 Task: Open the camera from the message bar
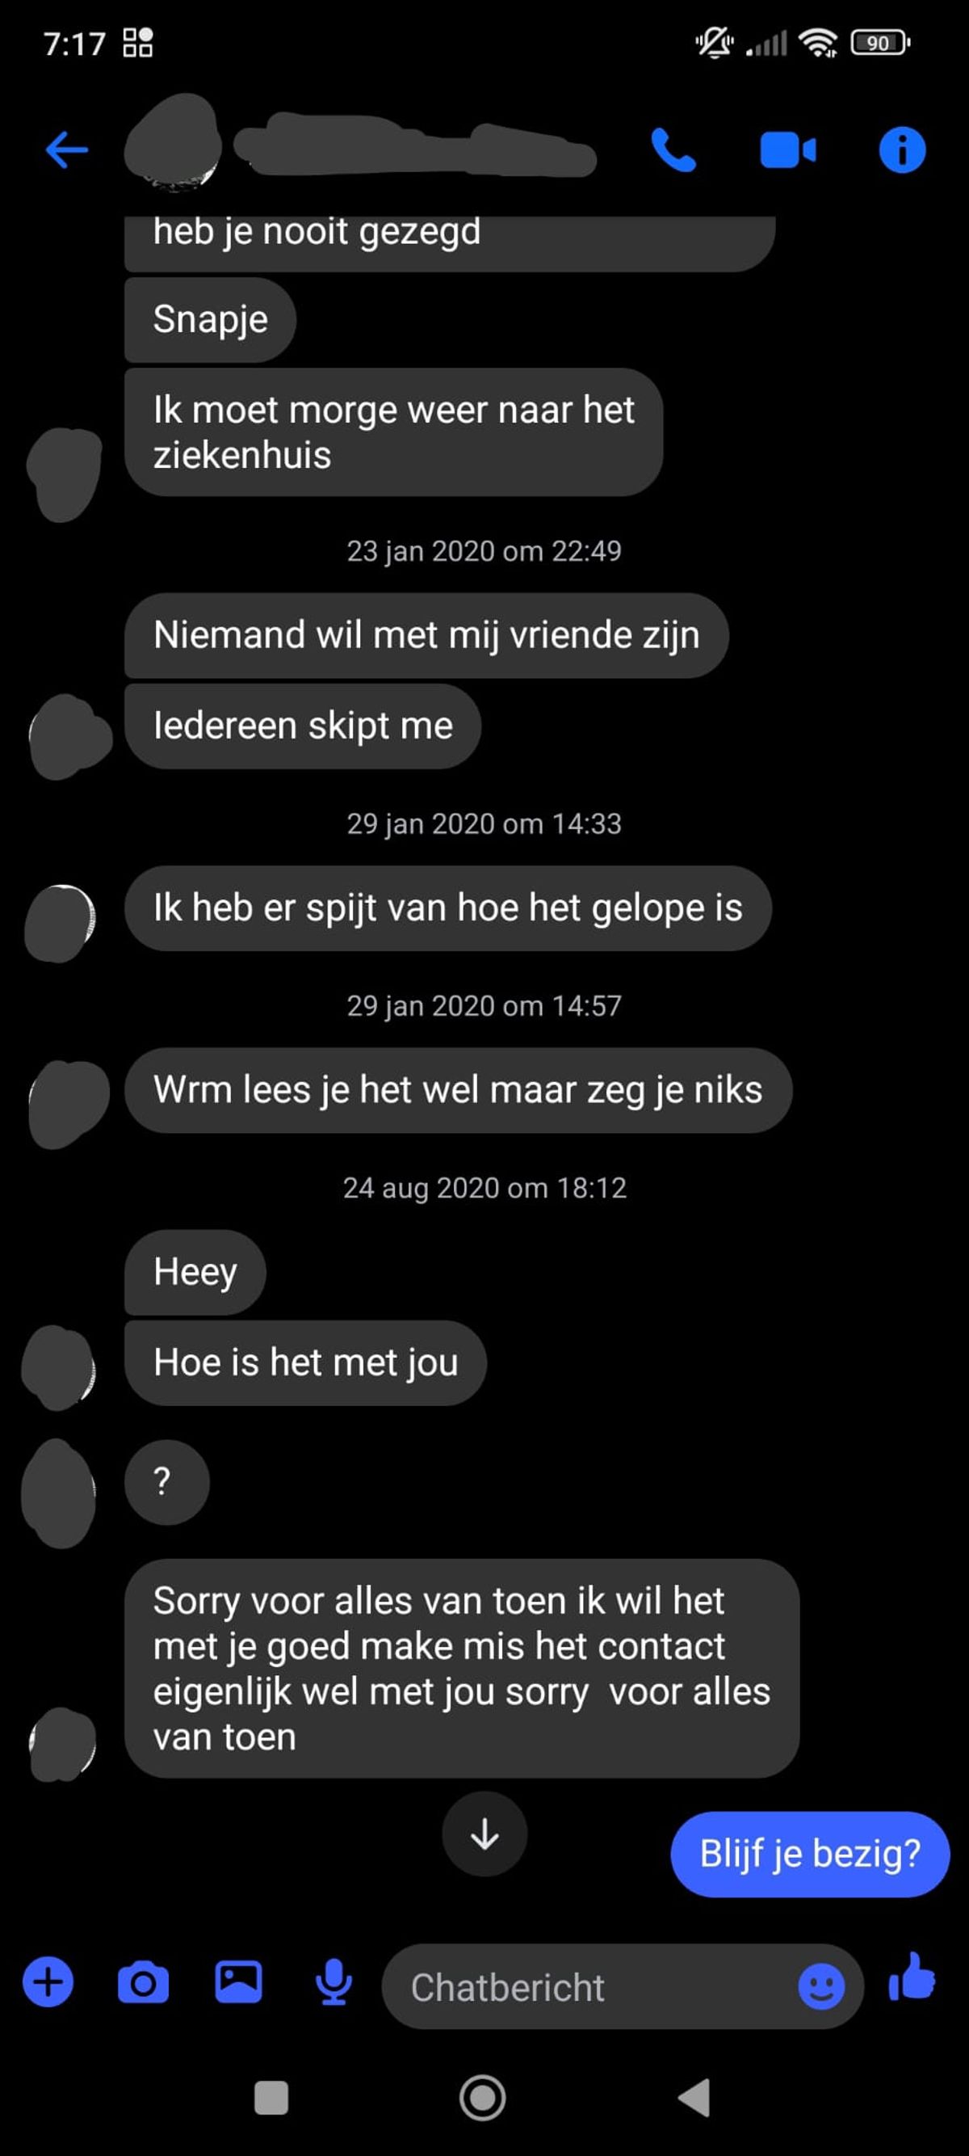coord(143,1983)
